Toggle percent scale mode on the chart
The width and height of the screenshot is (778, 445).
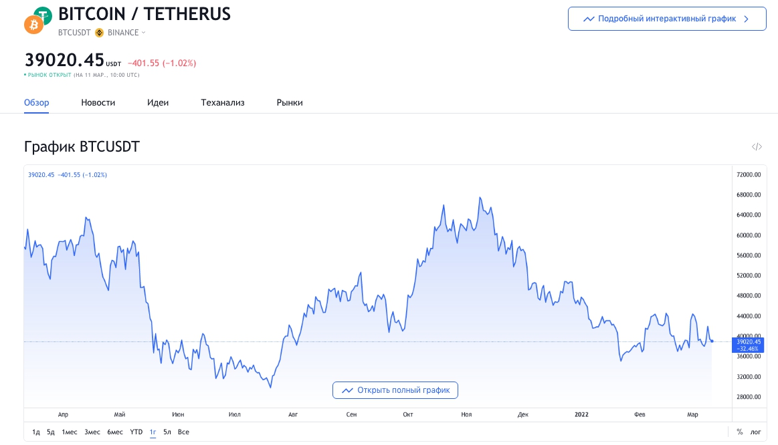tap(740, 432)
